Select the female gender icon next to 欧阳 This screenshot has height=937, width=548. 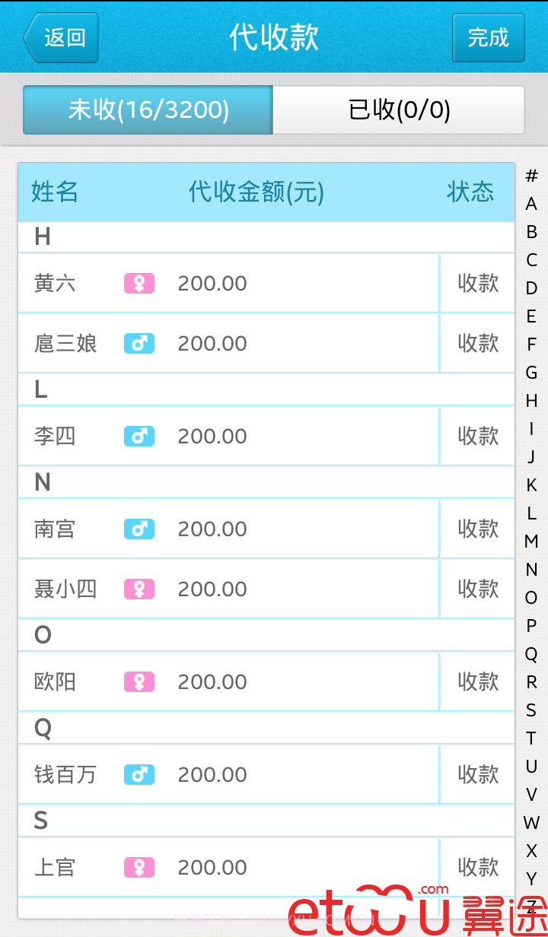139,681
